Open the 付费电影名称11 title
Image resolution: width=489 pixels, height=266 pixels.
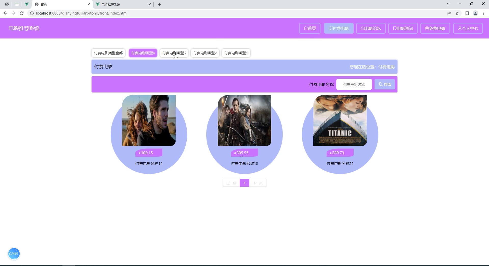pyautogui.click(x=340, y=164)
